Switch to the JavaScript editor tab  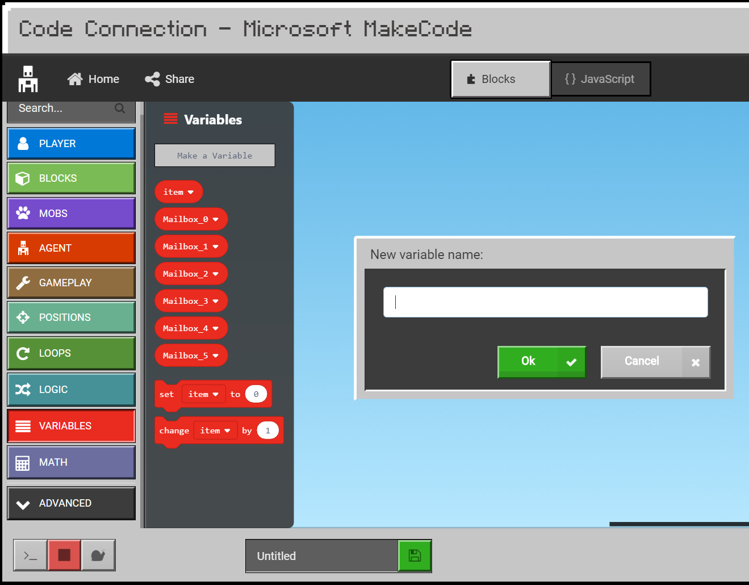(x=601, y=79)
